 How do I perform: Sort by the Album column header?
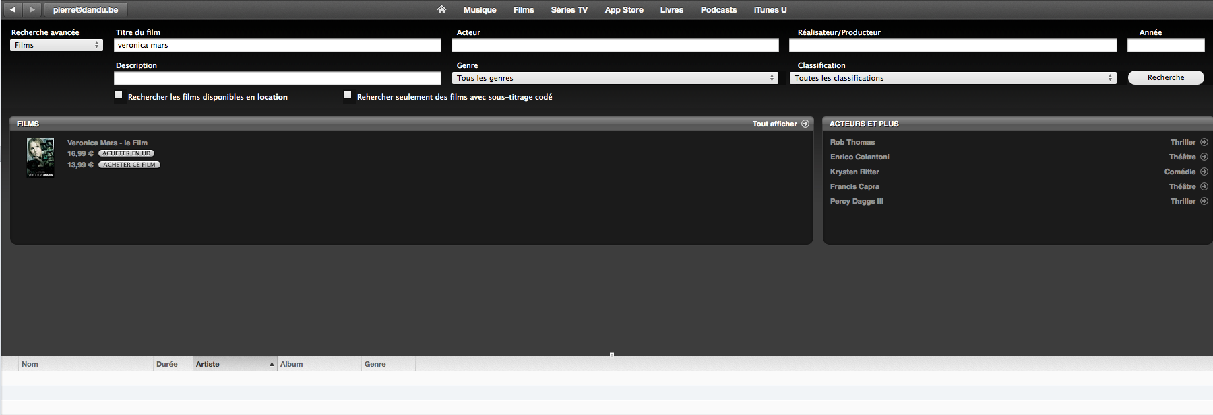click(319, 364)
